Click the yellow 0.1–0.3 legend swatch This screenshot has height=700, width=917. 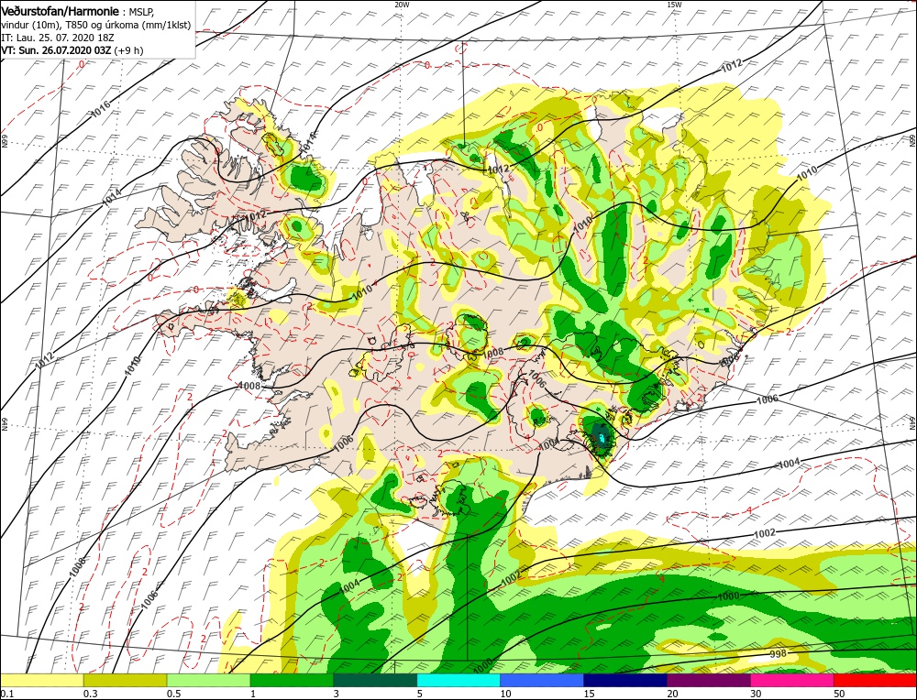coord(42,680)
